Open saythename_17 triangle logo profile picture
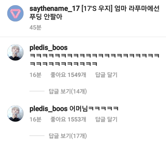The image size is (166, 145). 15,13
